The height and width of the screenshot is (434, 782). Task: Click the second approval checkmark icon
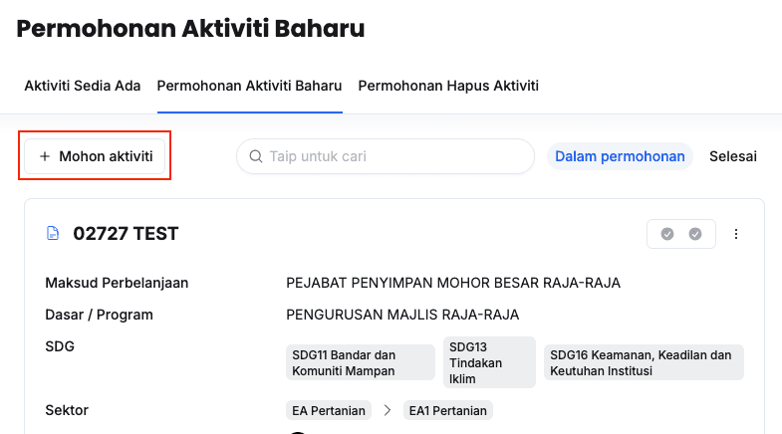pyautogui.click(x=695, y=234)
